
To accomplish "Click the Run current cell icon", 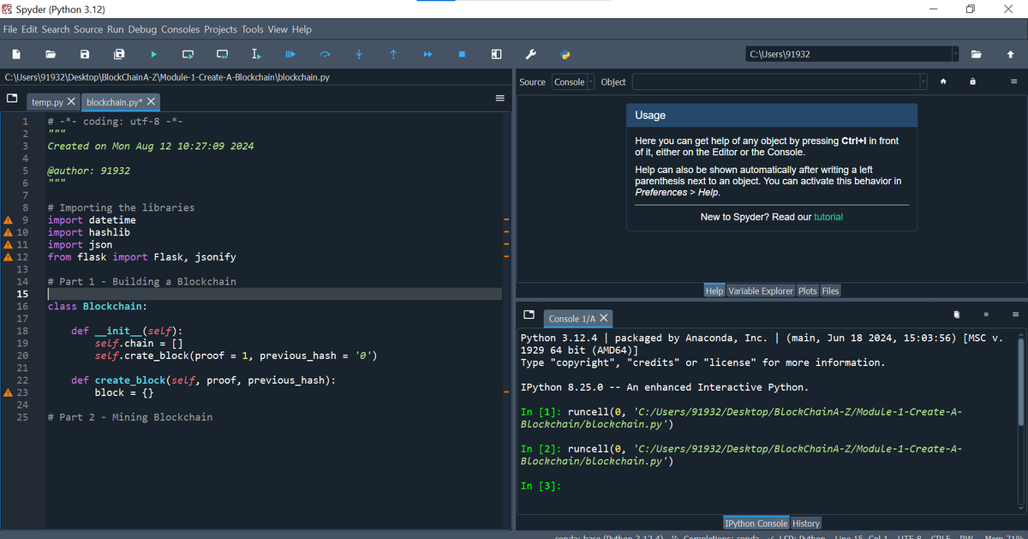I will (x=188, y=54).
